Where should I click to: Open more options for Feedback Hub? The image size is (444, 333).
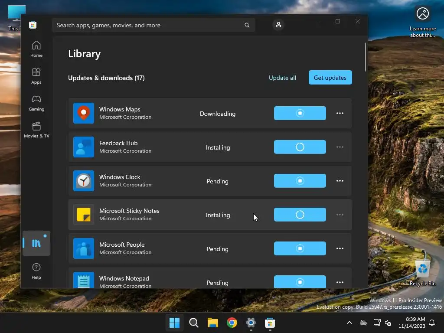[340, 147]
